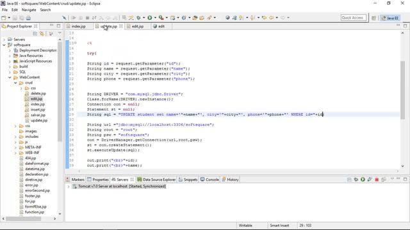
Task: Open dropdown arrow next to Run button
Action: click(155, 18)
